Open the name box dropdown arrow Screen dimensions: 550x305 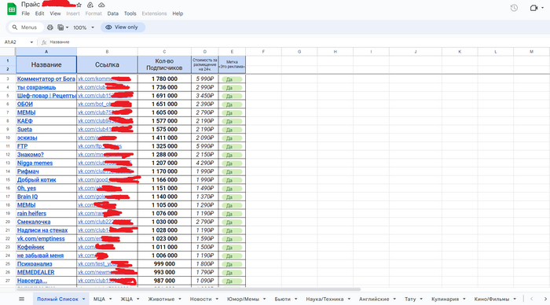31,42
